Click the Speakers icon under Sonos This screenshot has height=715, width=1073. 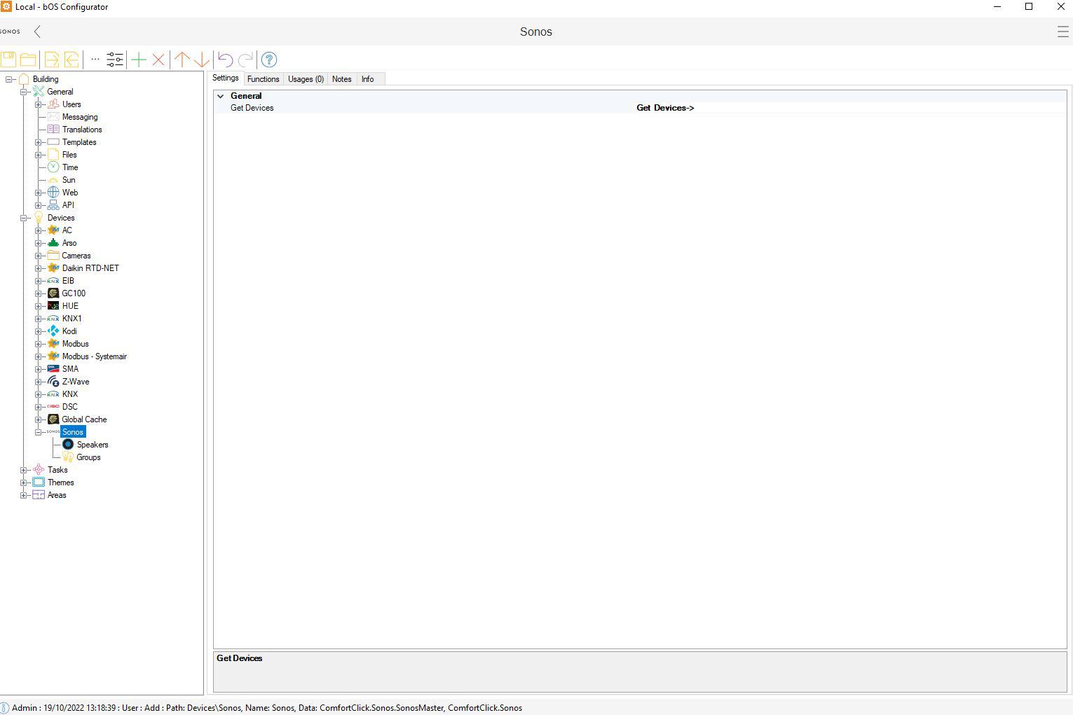tap(68, 445)
